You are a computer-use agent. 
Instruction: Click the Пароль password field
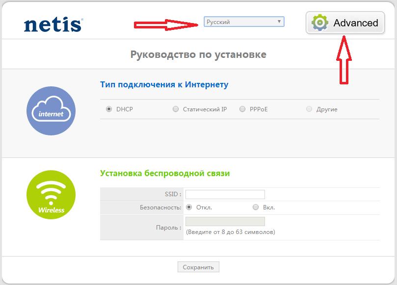pyautogui.click(x=225, y=221)
